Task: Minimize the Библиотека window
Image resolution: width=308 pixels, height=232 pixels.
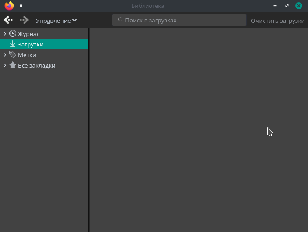Action: coord(275,6)
